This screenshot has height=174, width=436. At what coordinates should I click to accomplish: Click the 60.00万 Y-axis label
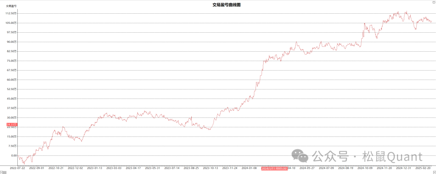click(12, 80)
